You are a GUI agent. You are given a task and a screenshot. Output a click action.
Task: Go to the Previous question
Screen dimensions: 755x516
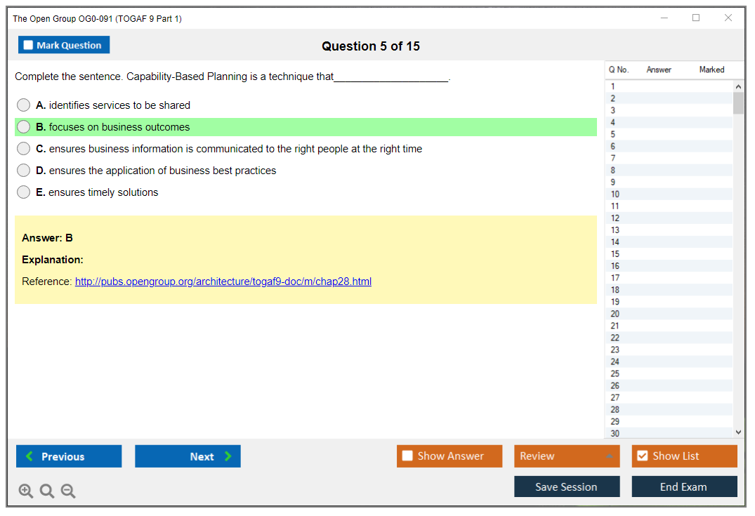coord(69,456)
